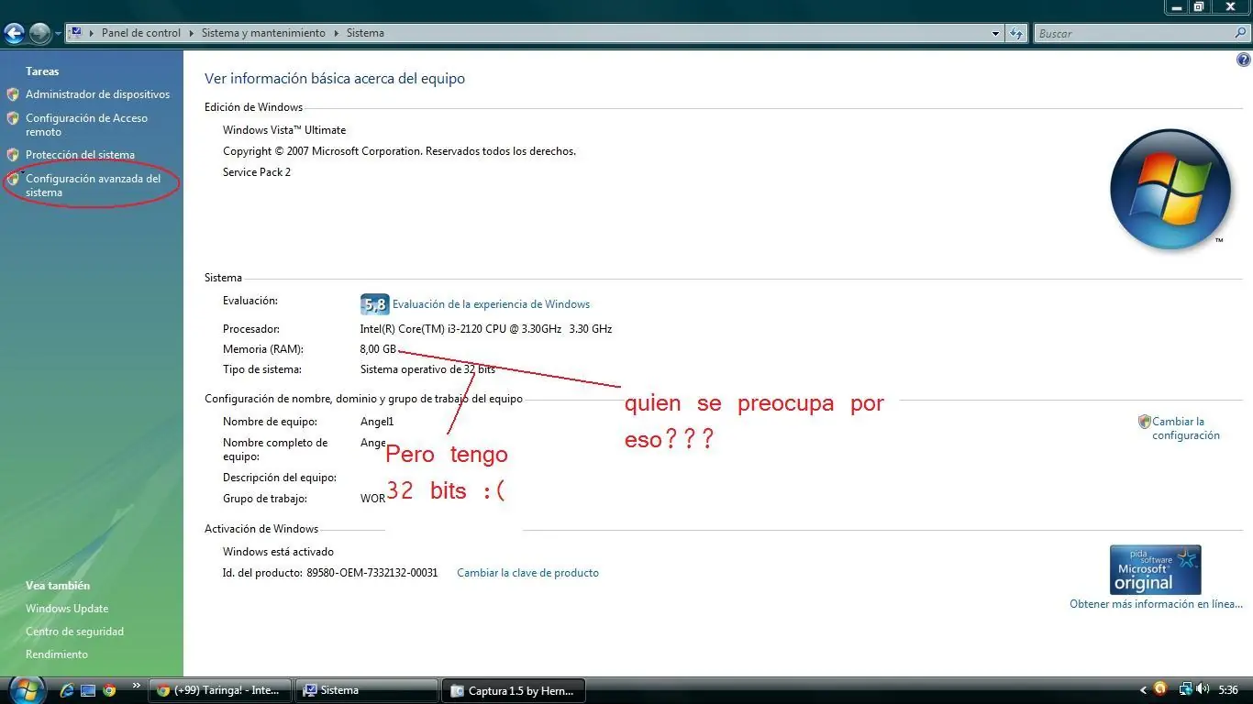
Task: Launch Internet Explorer from Quick Launch
Action: point(66,689)
